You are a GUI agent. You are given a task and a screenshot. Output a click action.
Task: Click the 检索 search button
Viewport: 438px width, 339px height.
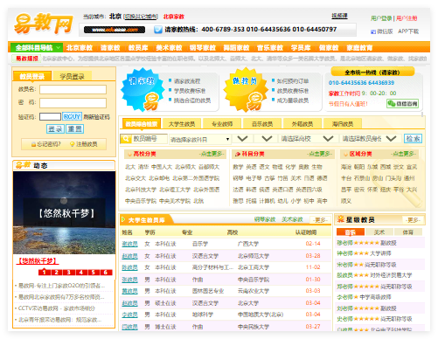pos(413,139)
